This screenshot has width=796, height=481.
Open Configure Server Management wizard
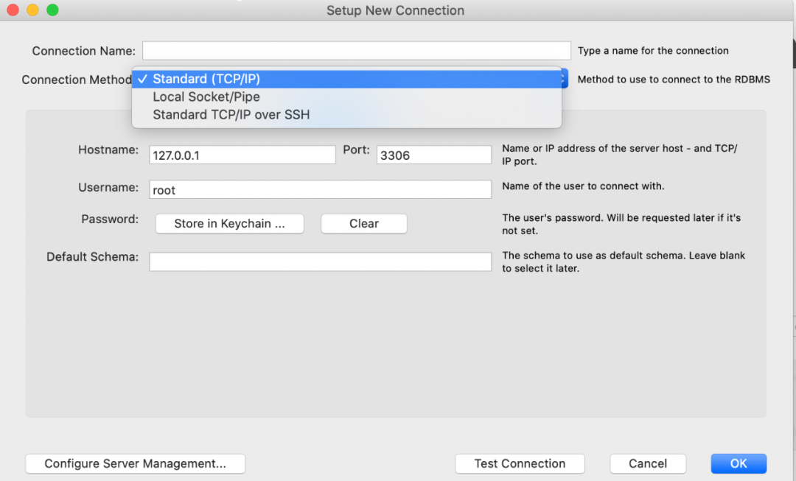[x=135, y=463]
